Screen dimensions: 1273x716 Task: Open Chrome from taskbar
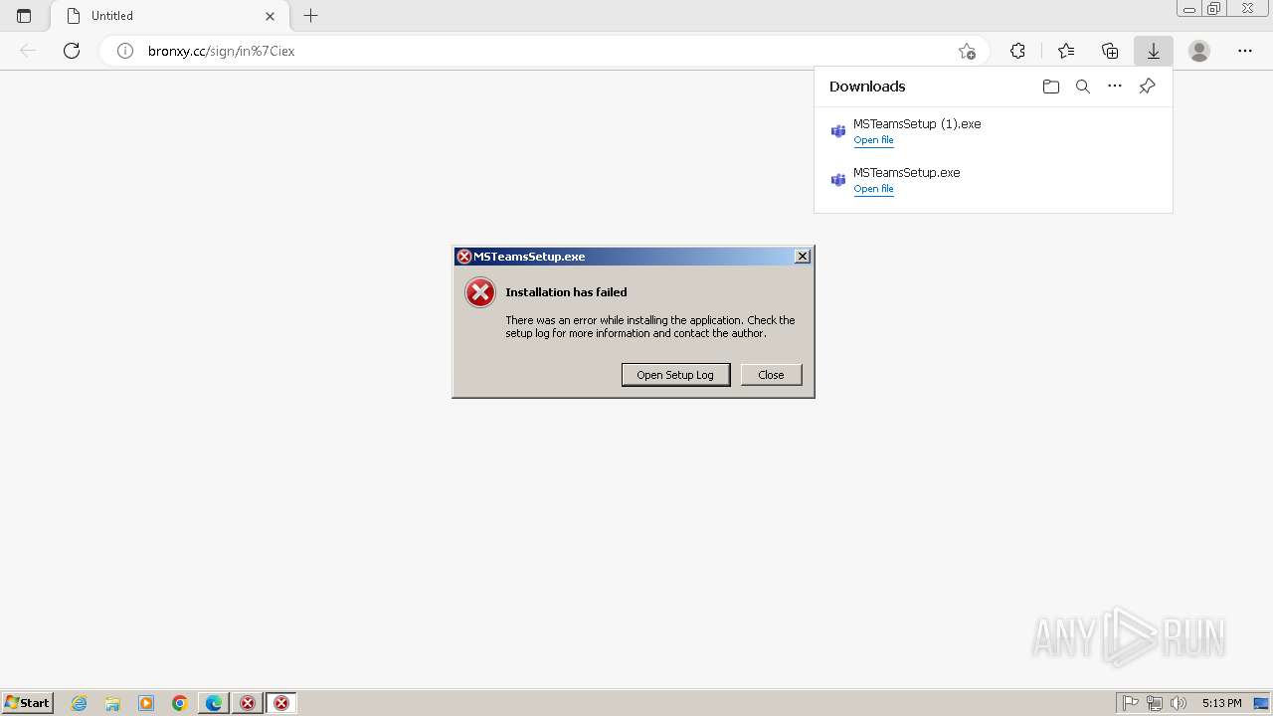coord(180,703)
